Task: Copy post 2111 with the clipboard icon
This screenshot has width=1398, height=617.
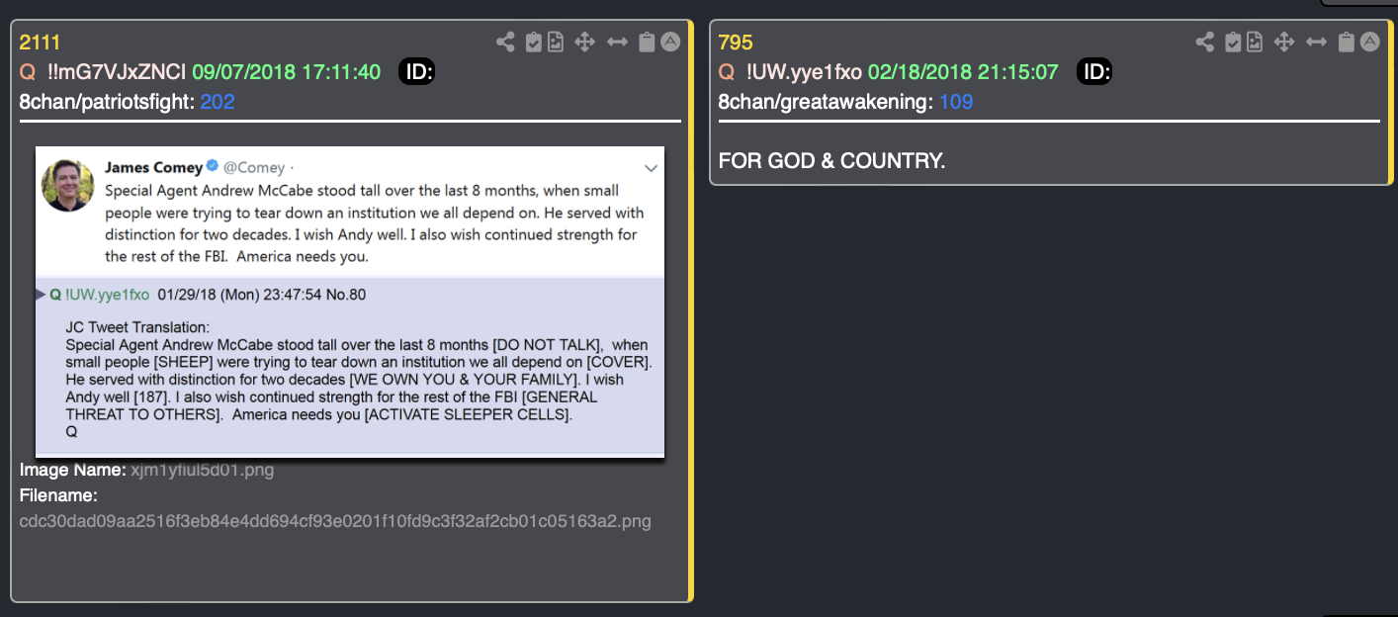Action: coord(647,42)
